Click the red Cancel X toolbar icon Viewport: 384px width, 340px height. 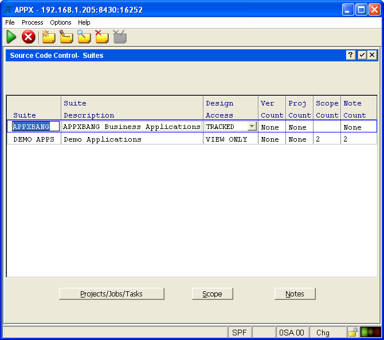point(29,37)
